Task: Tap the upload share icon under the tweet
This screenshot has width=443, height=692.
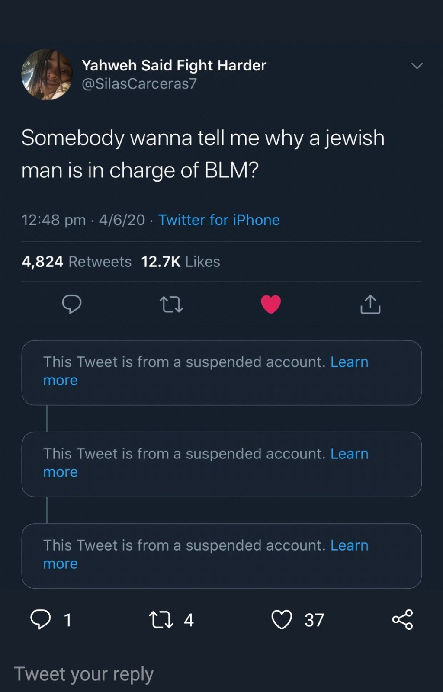Action: (x=370, y=304)
